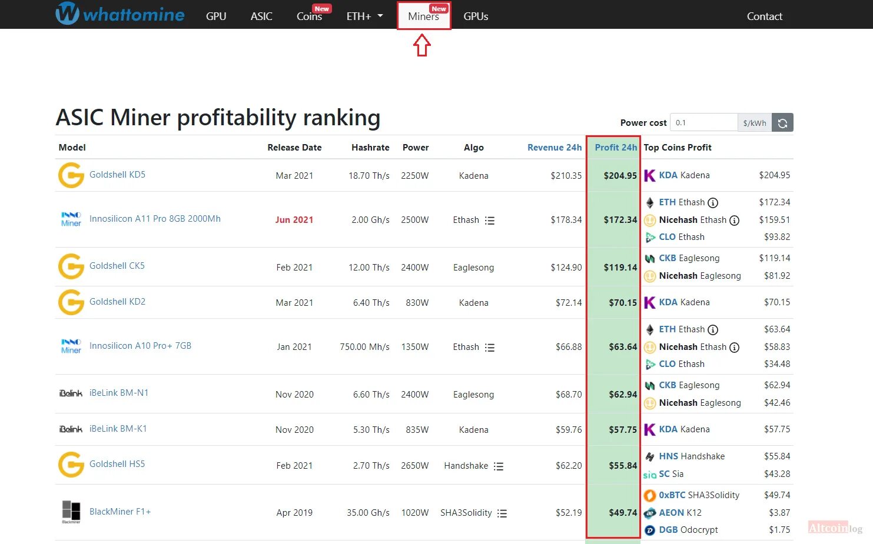Click the iBeLink BM-N1 logo
The image size is (873, 544).
[71, 393]
